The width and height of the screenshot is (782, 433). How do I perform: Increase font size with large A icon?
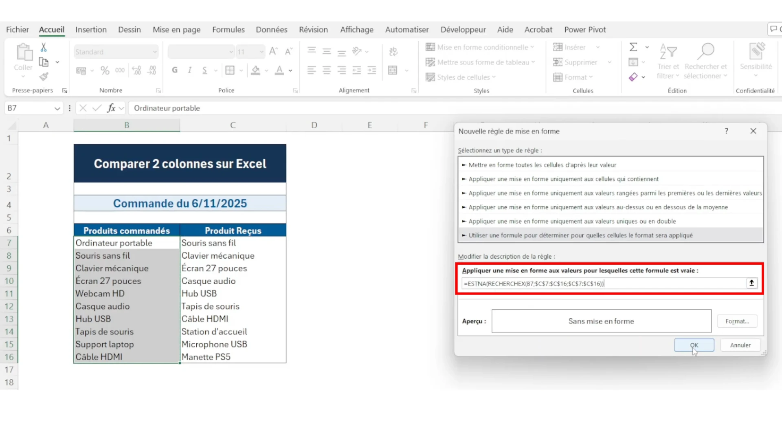[273, 51]
